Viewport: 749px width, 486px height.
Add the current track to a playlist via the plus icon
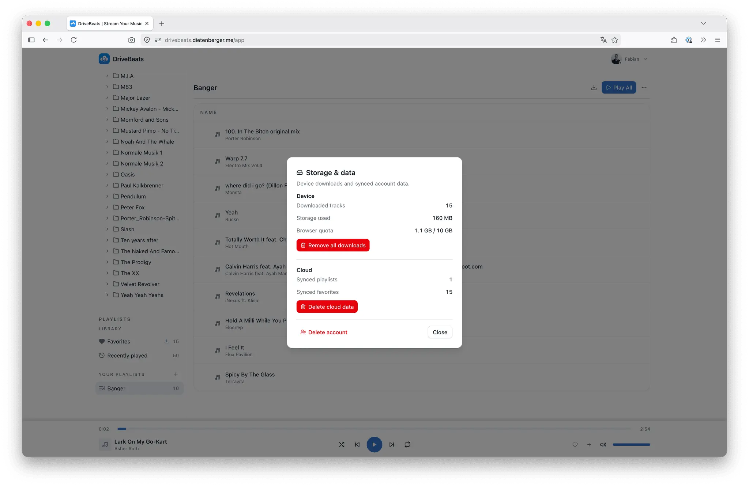589,445
